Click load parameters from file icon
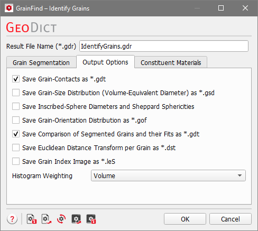Screen dimensions: 258x231 [47, 219]
